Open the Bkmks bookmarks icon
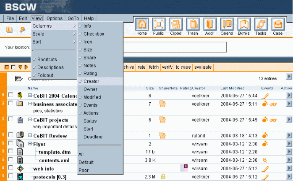 pyautogui.click(x=243, y=27)
